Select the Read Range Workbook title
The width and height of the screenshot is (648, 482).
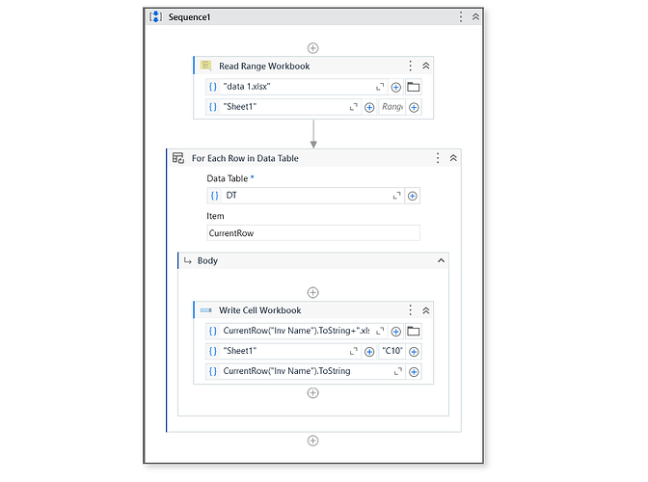coord(264,67)
